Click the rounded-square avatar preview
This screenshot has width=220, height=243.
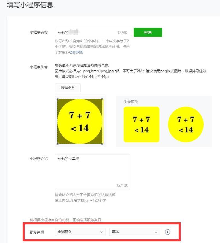click(141, 124)
